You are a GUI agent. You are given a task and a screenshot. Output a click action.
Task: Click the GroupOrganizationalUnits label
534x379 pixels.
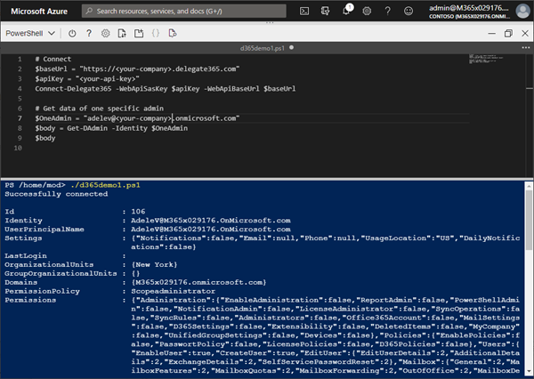click(x=61, y=273)
